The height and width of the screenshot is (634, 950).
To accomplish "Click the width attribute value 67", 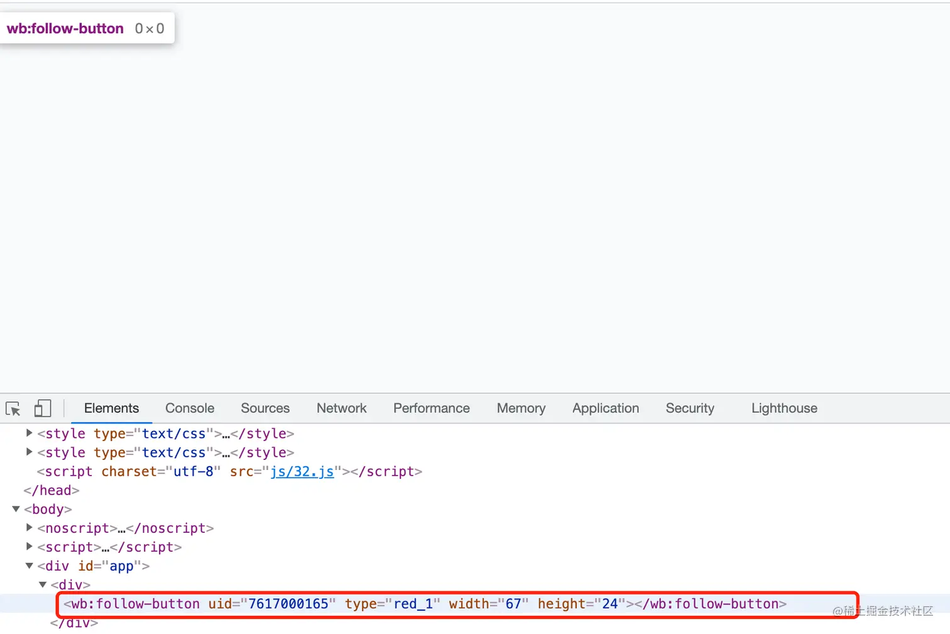I will [x=513, y=604].
